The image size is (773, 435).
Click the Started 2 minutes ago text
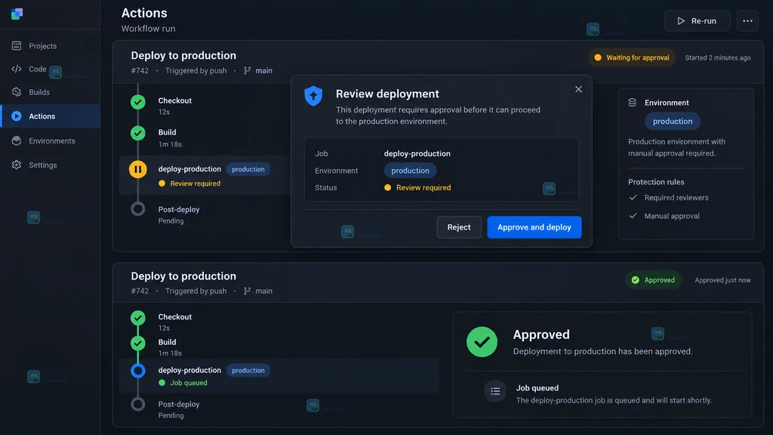coord(718,57)
